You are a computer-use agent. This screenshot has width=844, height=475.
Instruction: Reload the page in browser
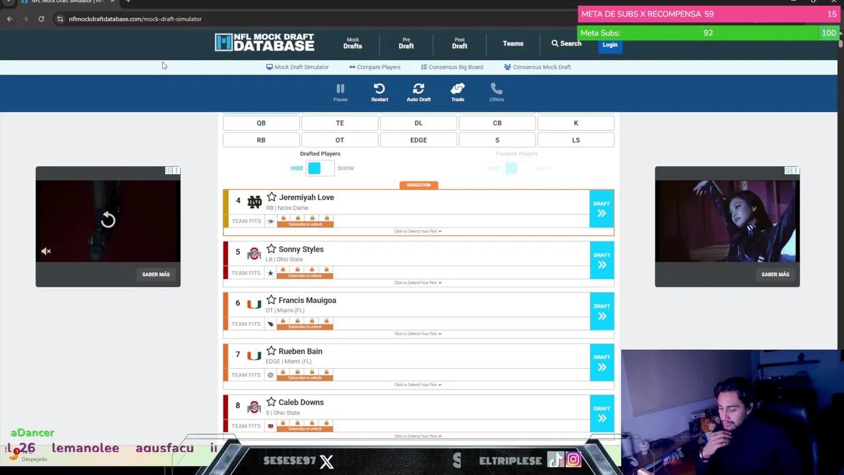pos(41,19)
